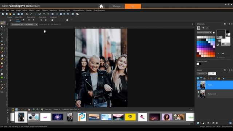Collapse the Organizer with chevron

pyautogui.click(x=191, y=110)
